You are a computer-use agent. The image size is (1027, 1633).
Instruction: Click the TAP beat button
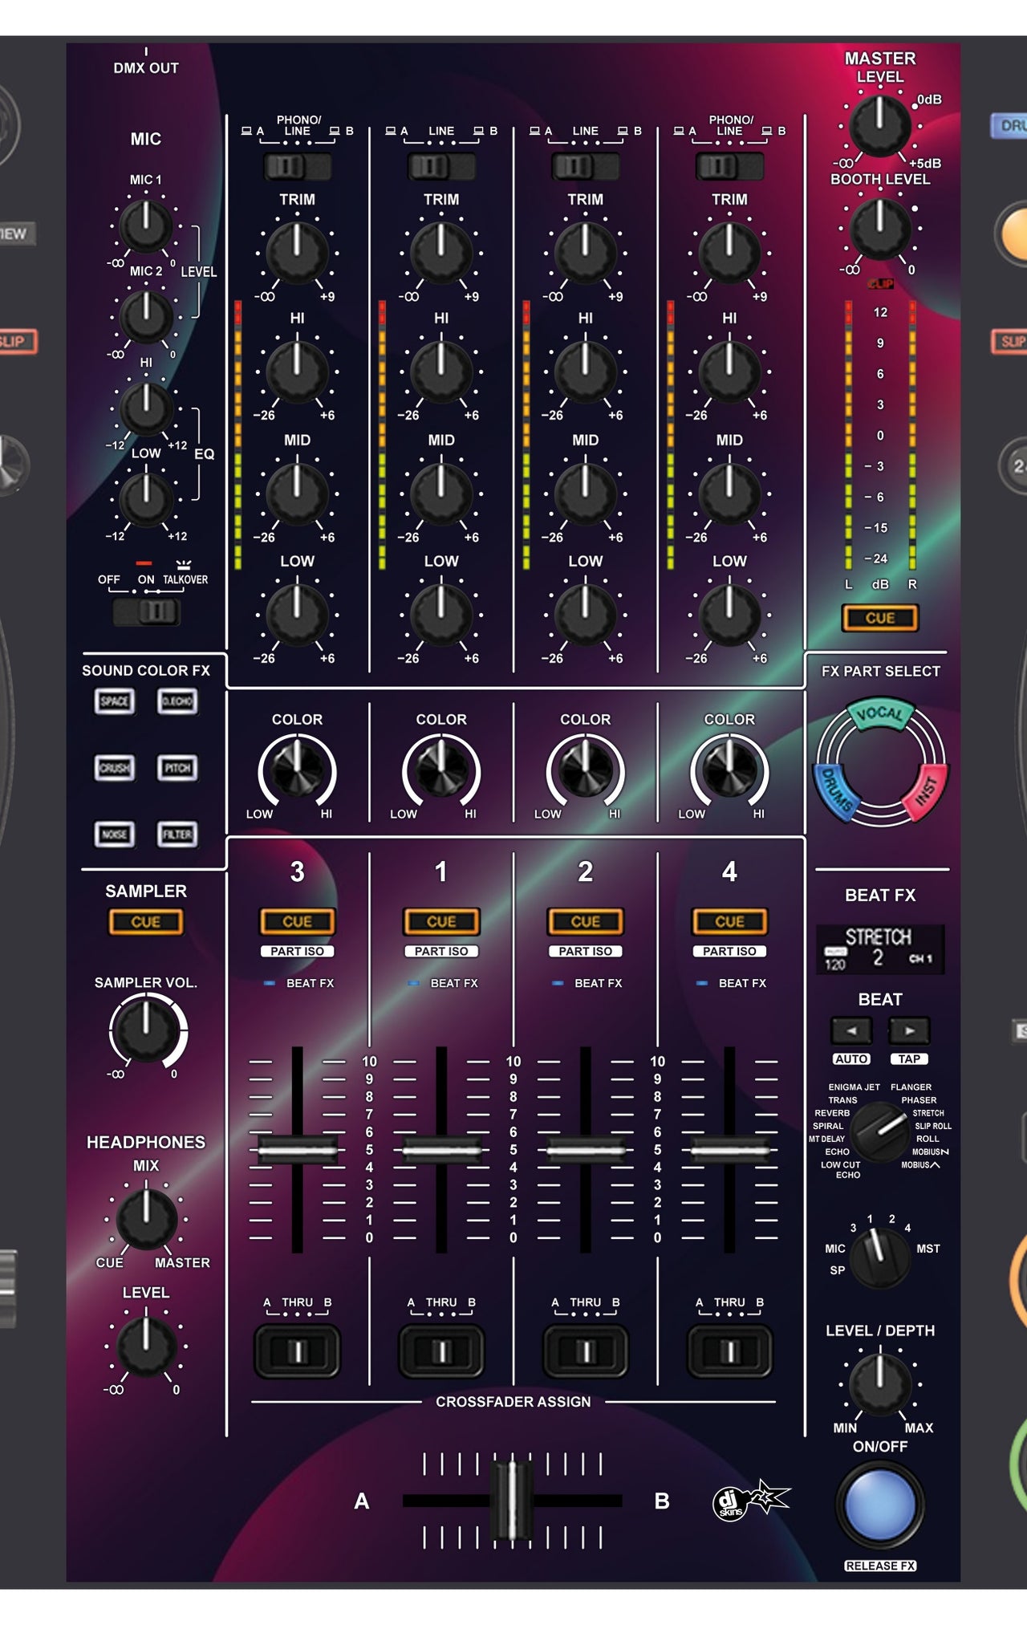(x=909, y=1059)
